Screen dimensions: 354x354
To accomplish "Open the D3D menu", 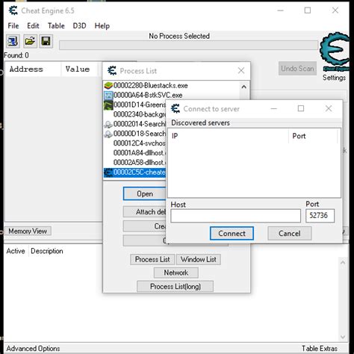I will coord(79,25).
